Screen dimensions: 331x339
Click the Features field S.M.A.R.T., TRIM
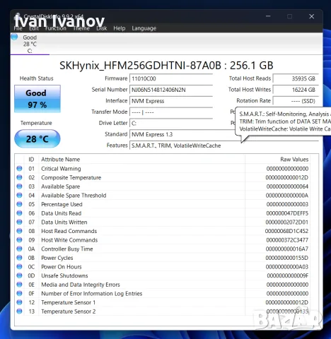pos(224,145)
